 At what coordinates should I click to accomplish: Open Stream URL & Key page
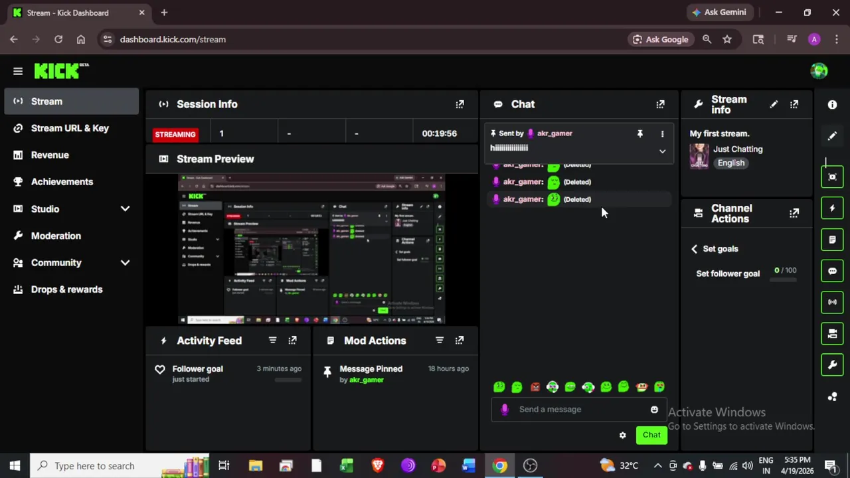(72, 128)
